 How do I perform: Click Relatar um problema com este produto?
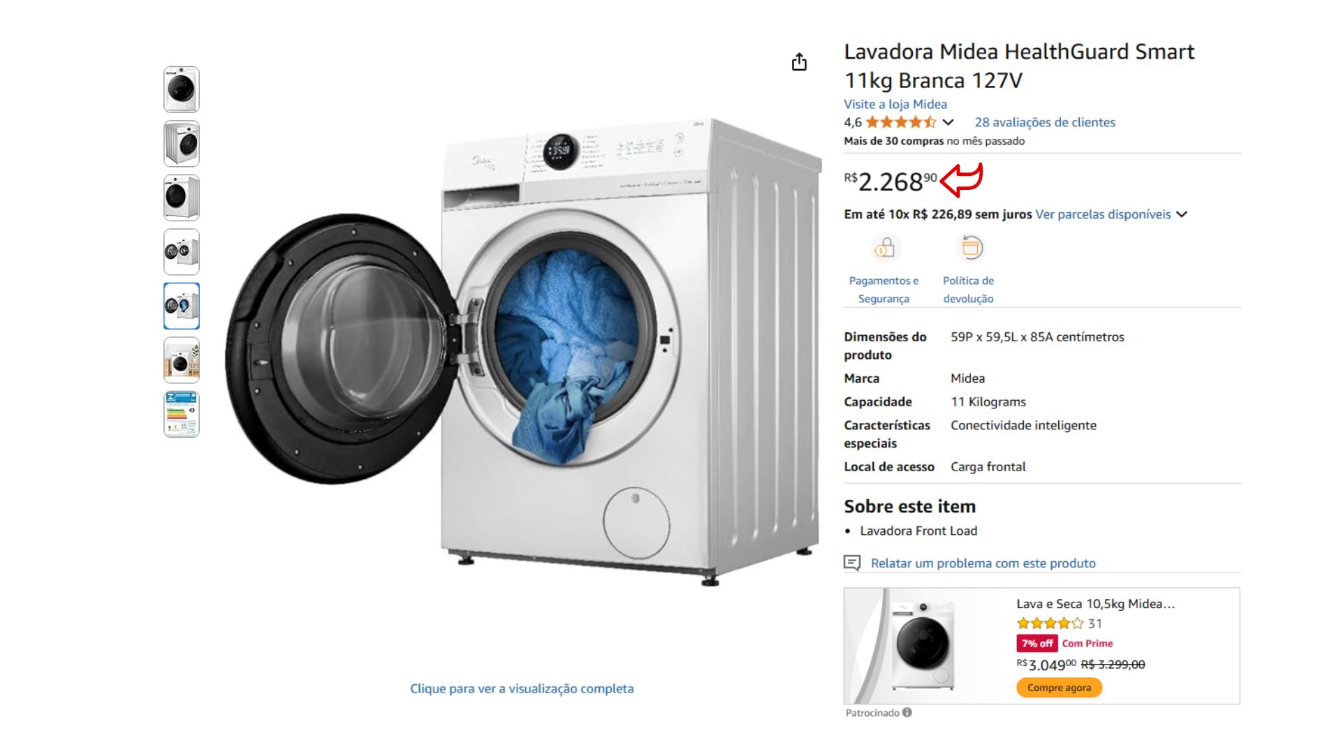click(x=983, y=563)
